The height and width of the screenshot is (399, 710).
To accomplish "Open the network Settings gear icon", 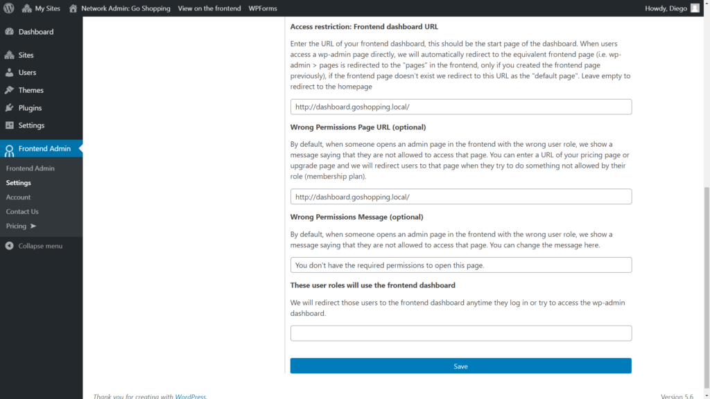I will [9, 125].
